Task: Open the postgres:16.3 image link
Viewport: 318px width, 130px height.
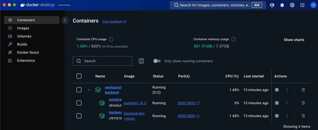Action: point(135,103)
